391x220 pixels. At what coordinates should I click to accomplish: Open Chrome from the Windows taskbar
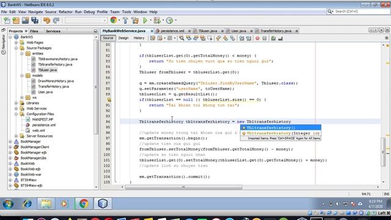tap(84, 204)
